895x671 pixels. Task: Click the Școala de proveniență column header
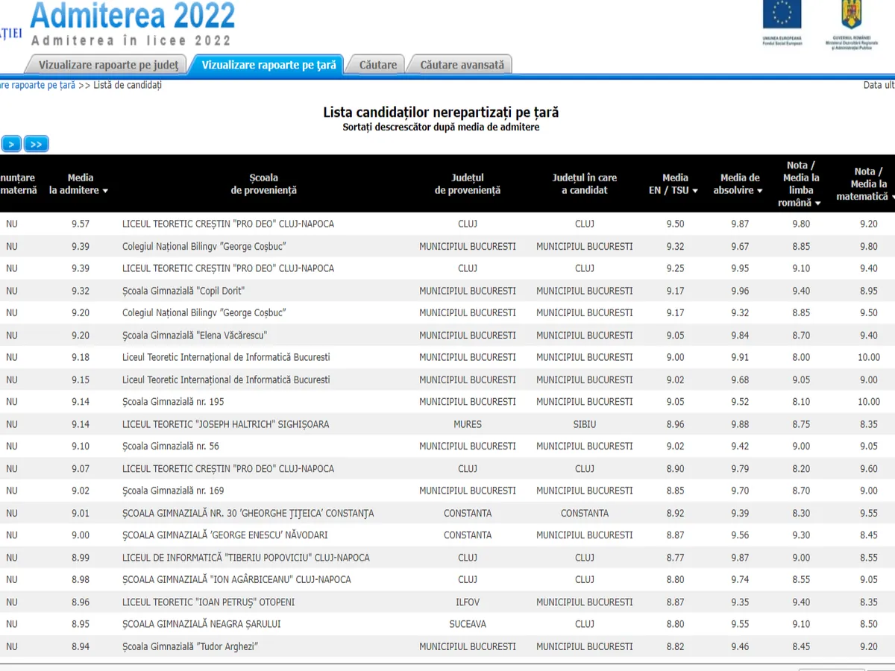click(263, 184)
